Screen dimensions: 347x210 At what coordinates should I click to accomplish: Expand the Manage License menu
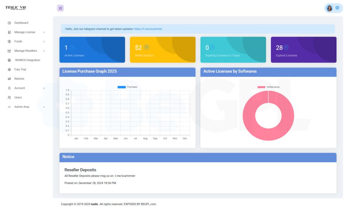(x=24, y=32)
